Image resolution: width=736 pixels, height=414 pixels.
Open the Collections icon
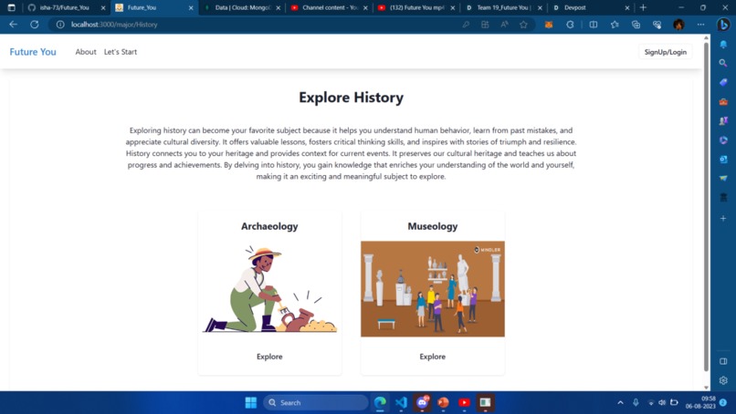coord(636,25)
